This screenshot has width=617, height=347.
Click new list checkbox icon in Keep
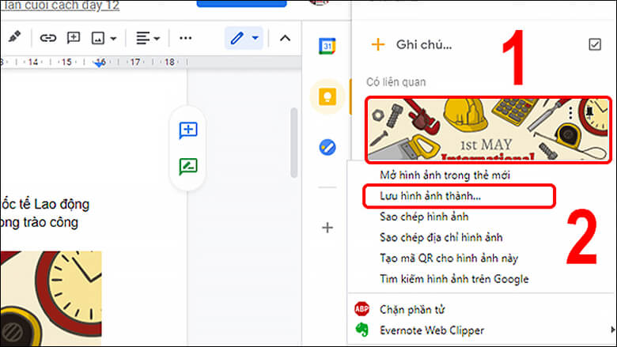(595, 44)
